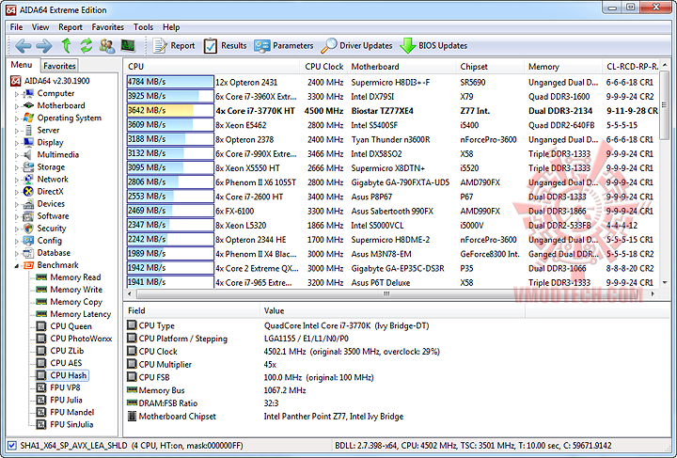Select Memory Copy benchmark icon
Image resolution: width=677 pixels, height=458 pixels.
[x=41, y=302]
